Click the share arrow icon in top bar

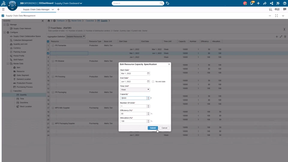coord(265,3)
